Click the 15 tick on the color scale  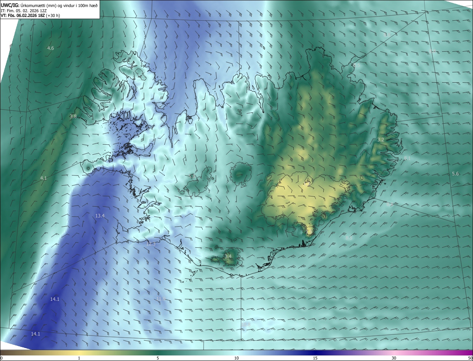pyautogui.click(x=315, y=358)
